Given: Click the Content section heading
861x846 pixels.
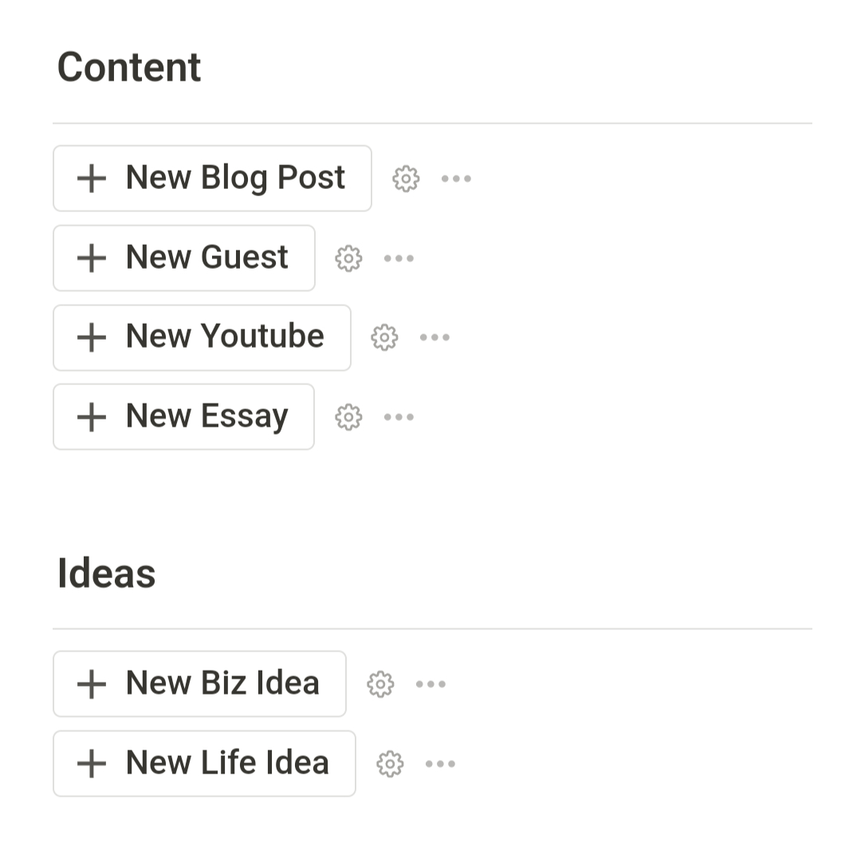Looking at the screenshot, I should pyautogui.click(x=129, y=67).
